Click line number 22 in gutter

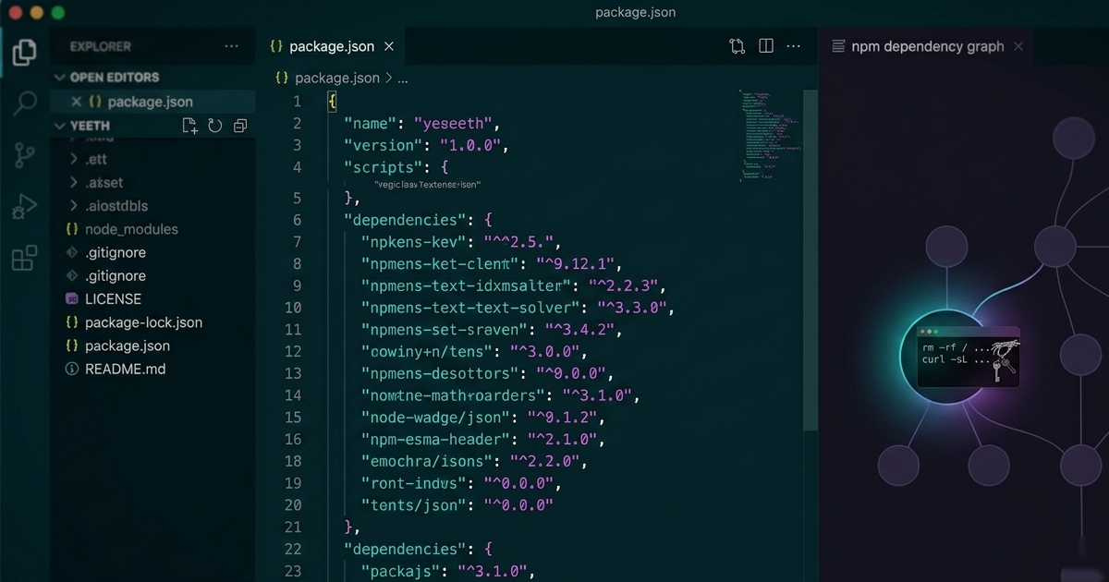click(x=293, y=549)
